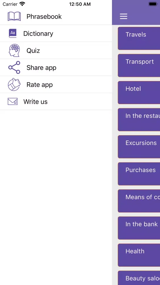Select the Hotel category tile

(x=139, y=93)
